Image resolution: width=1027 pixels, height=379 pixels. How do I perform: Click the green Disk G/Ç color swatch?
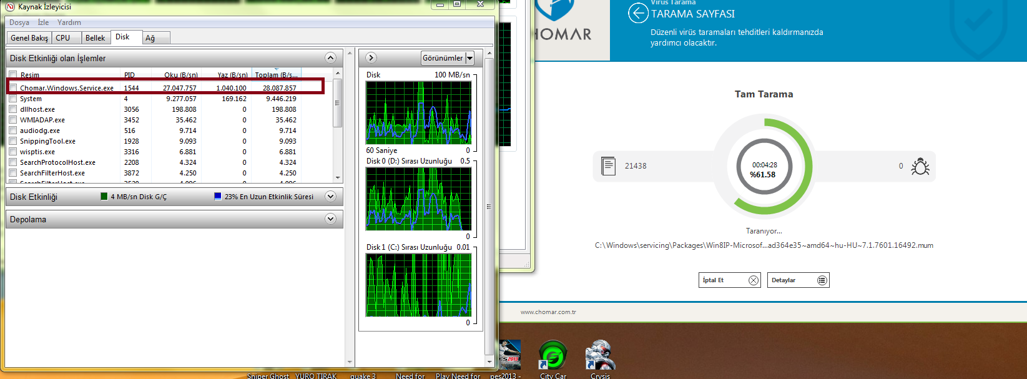pyautogui.click(x=104, y=196)
